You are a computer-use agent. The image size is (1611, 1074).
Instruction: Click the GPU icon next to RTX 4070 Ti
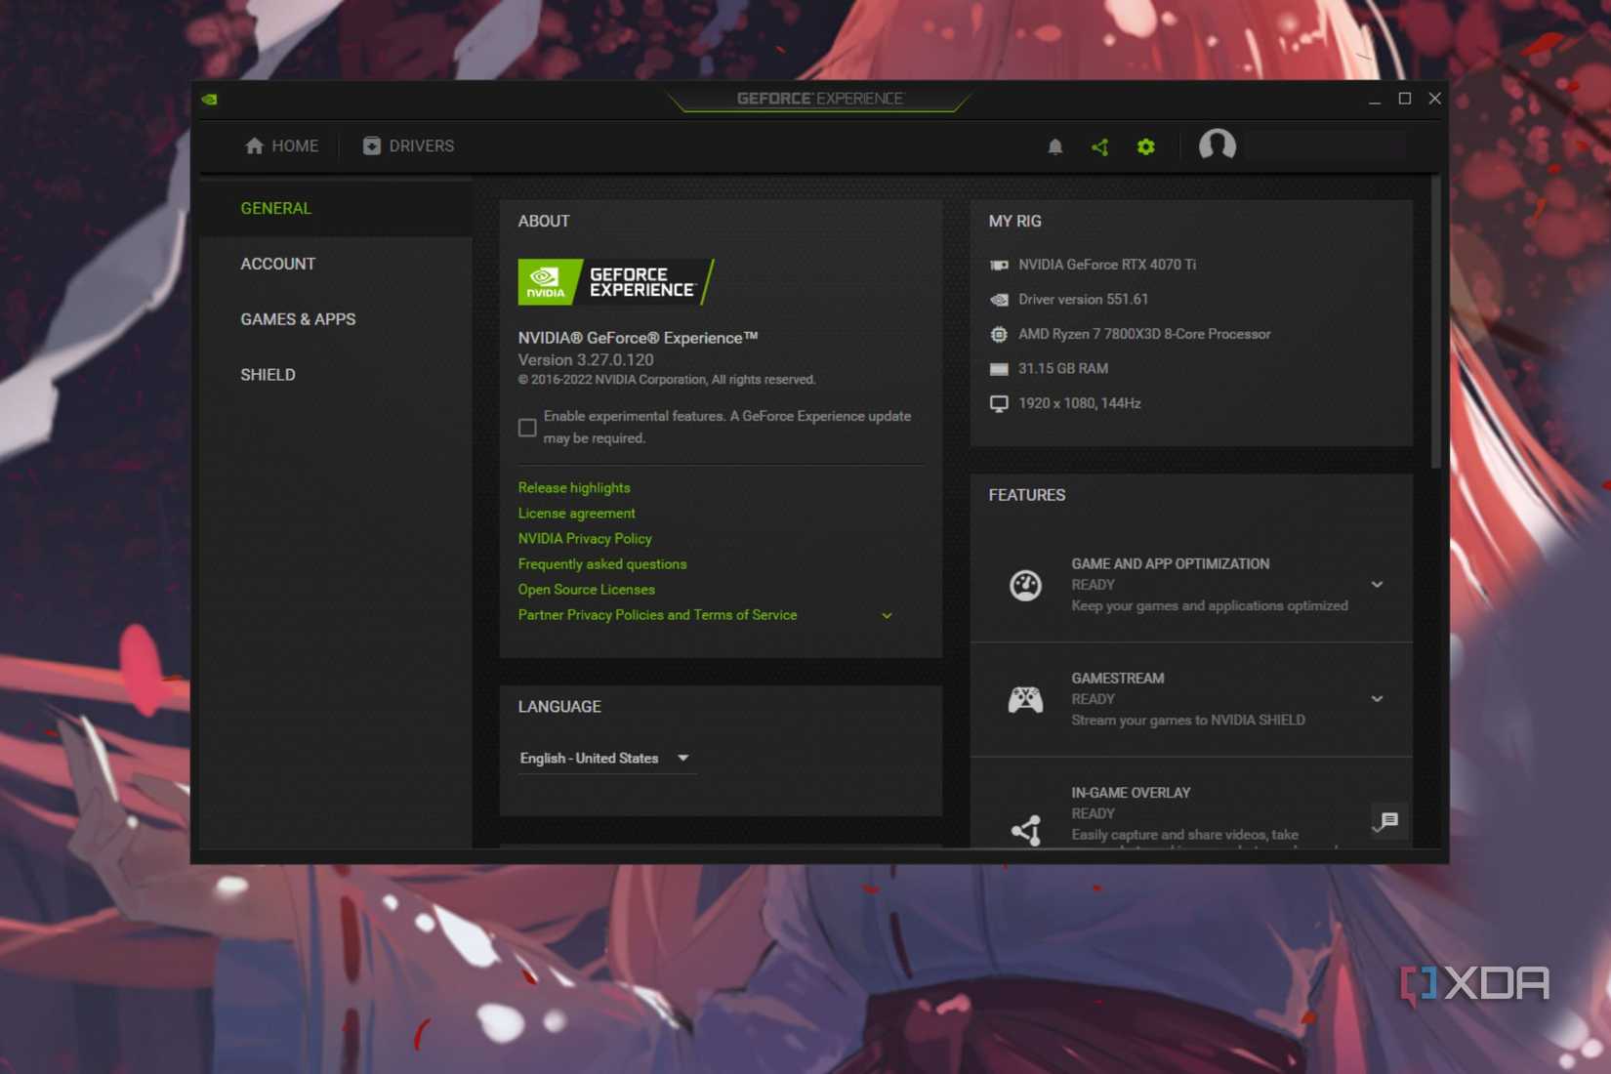tap(998, 265)
